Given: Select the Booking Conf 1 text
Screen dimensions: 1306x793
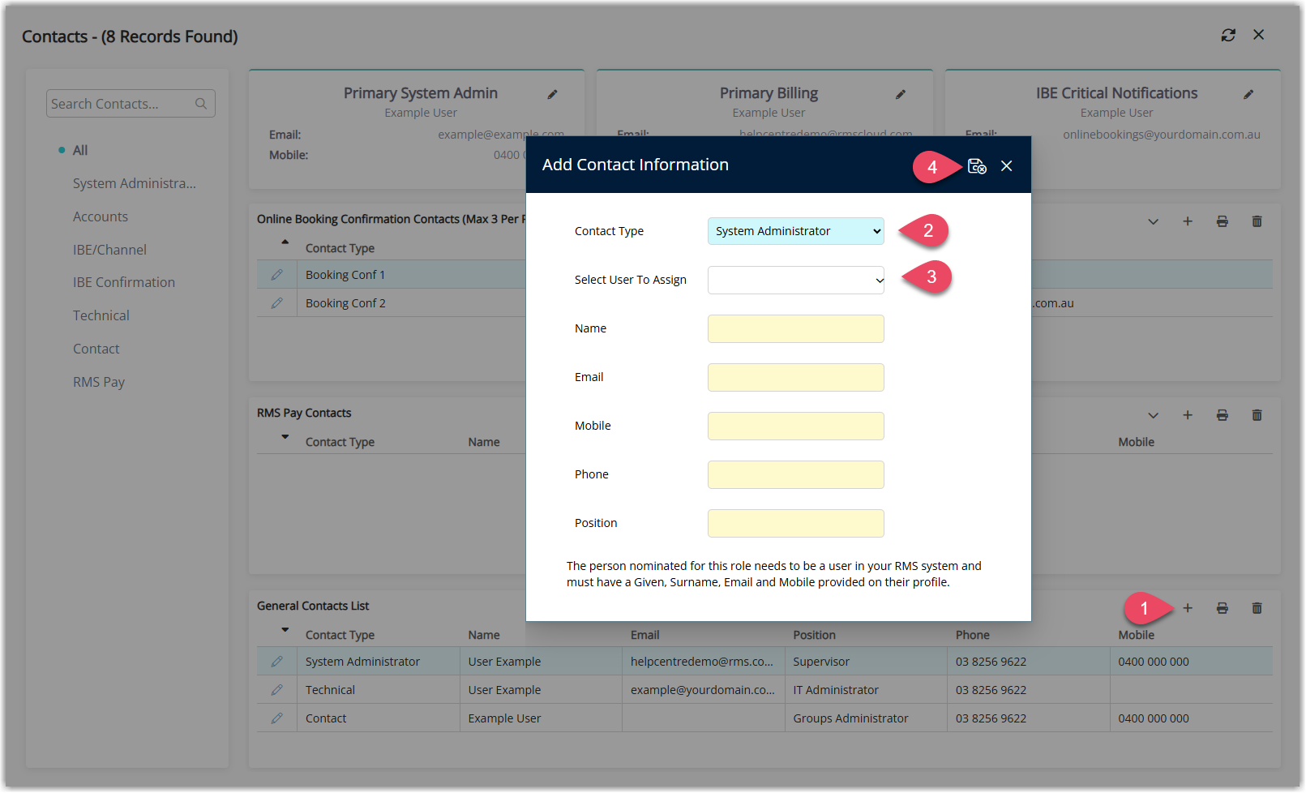Looking at the screenshot, I should point(345,275).
